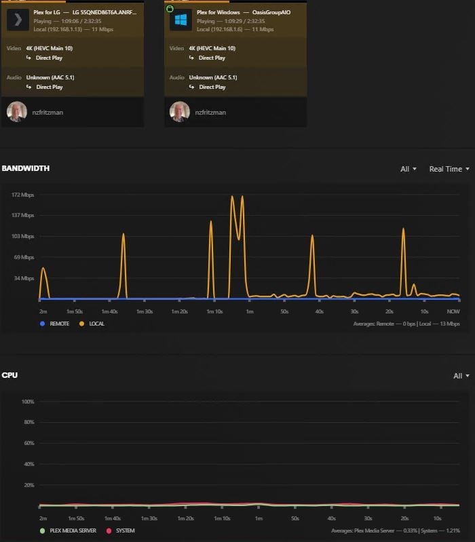Toggle the LOCAL legend orange dot

click(81, 324)
